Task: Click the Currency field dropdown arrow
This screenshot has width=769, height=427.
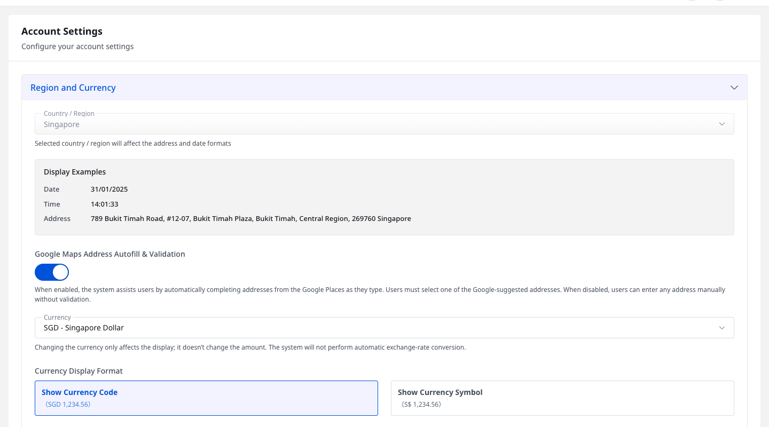Action: 722,328
